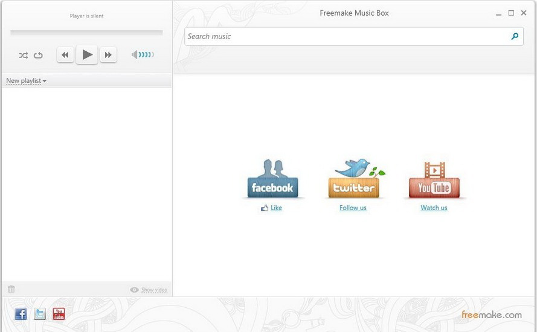Start playback with the Play button

click(87, 54)
